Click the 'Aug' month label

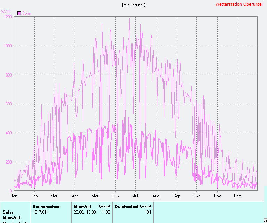pos(156,196)
